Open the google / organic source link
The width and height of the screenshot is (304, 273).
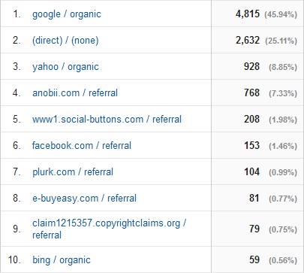click(x=67, y=14)
